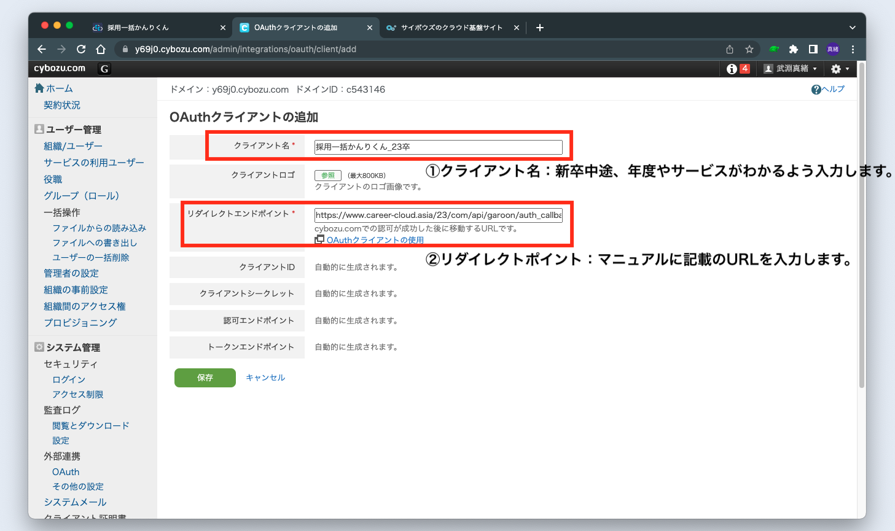Click the share page icon in address bar
The image size is (895, 531).
click(730, 49)
